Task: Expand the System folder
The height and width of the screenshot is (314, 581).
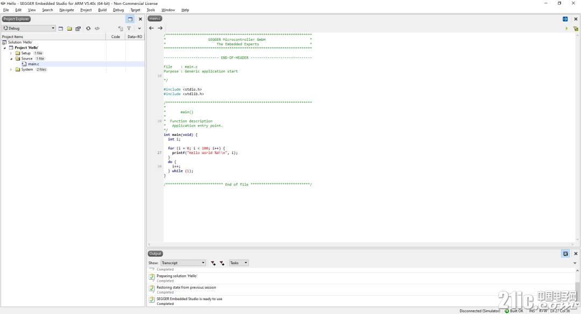Action: [x=11, y=70]
